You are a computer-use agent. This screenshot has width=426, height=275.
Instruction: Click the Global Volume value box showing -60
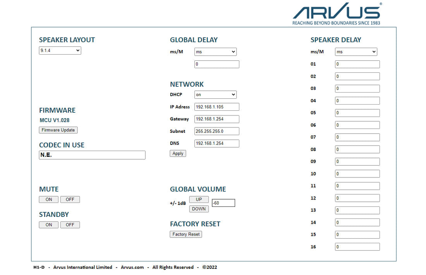tap(223, 203)
